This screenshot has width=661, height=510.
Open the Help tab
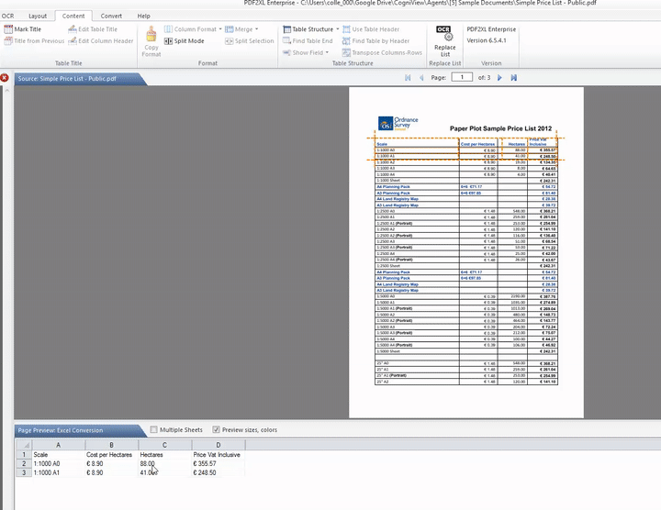[143, 16]
